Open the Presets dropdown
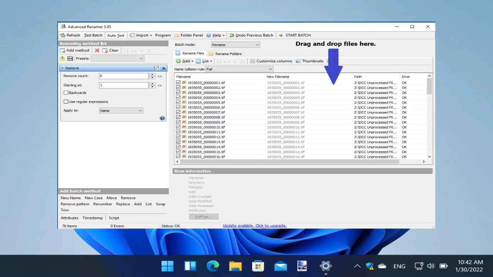The image size is (493, 277). point(117,58)
